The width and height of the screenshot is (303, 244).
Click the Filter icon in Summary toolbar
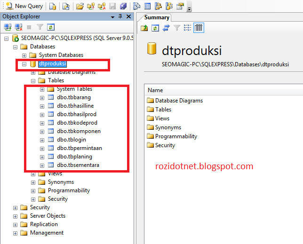pyautogui.click(x=177, y=28)
